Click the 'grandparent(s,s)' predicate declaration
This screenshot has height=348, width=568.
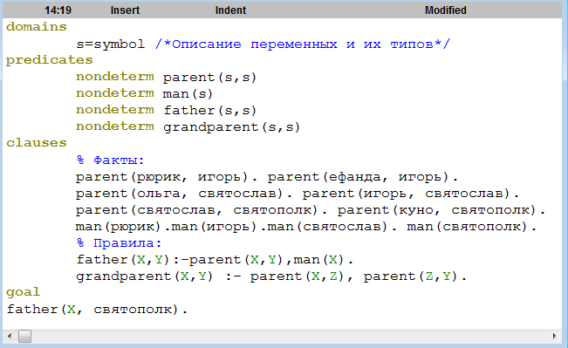231,126
